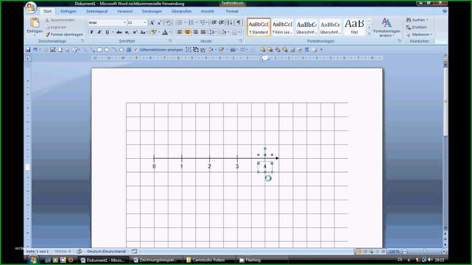This screenshot has height=265, width=472.
Task: Uncheck Gitternetzlinien anzeigen checkbox
Action: [x=136, y=50]
